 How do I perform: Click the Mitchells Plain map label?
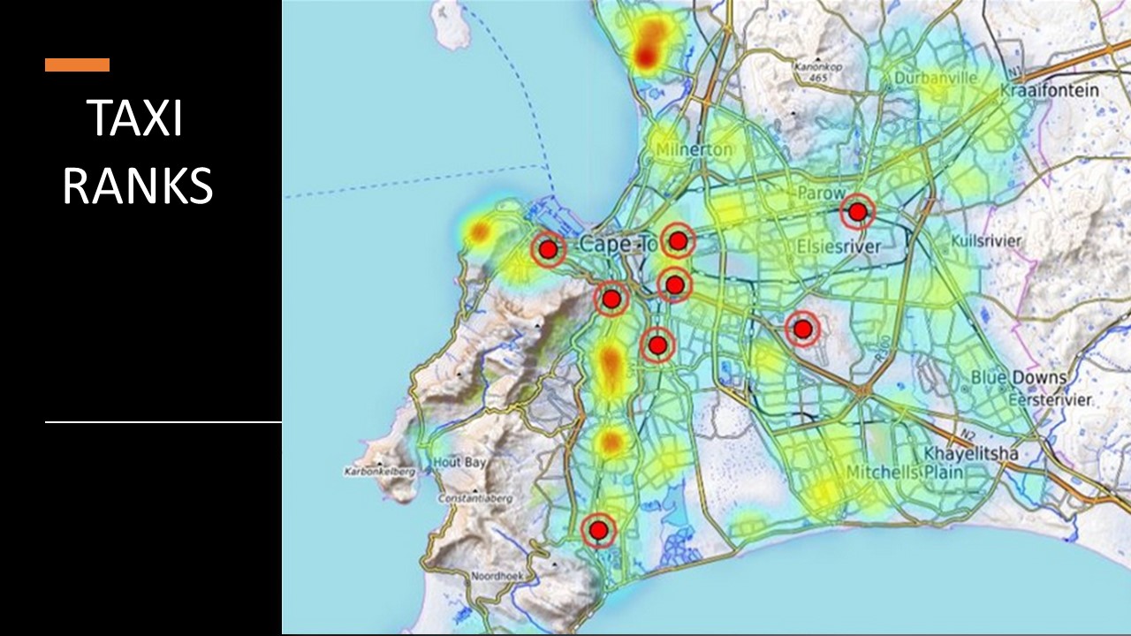pyautogui.click(x=904, y=473)
